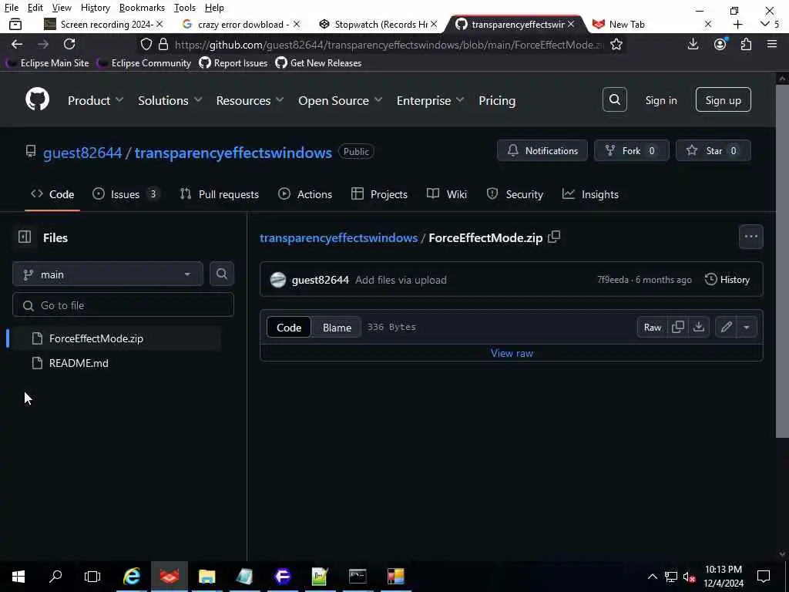This screenshot has width=789, height=592.
Task: Open the GitHub search button
Action: coord(614,99)
